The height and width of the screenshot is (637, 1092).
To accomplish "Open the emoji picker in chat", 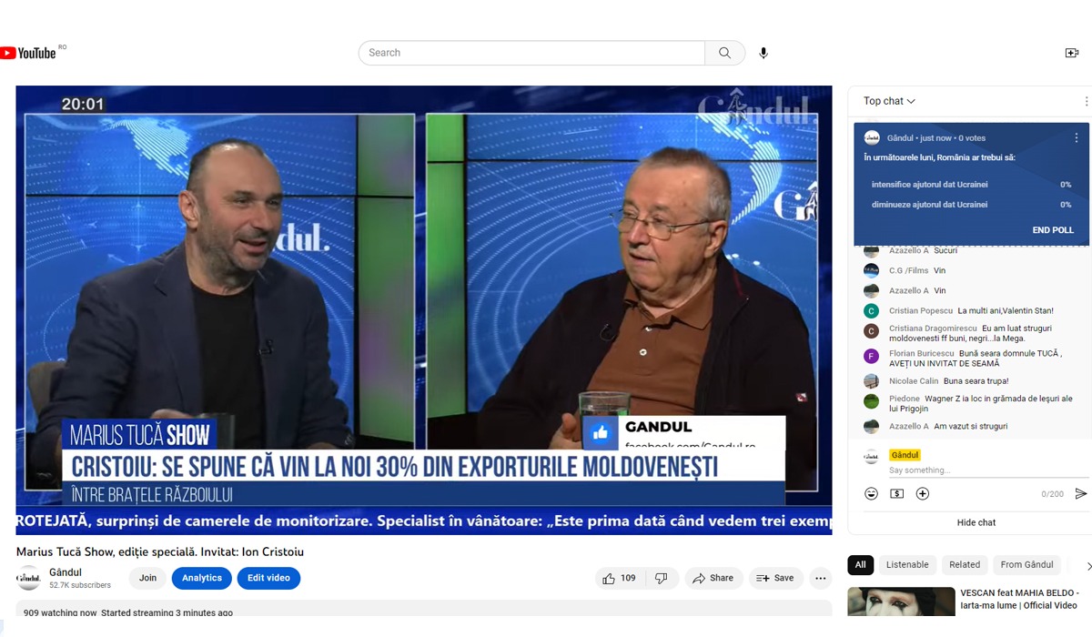I will tap(871, 493).
